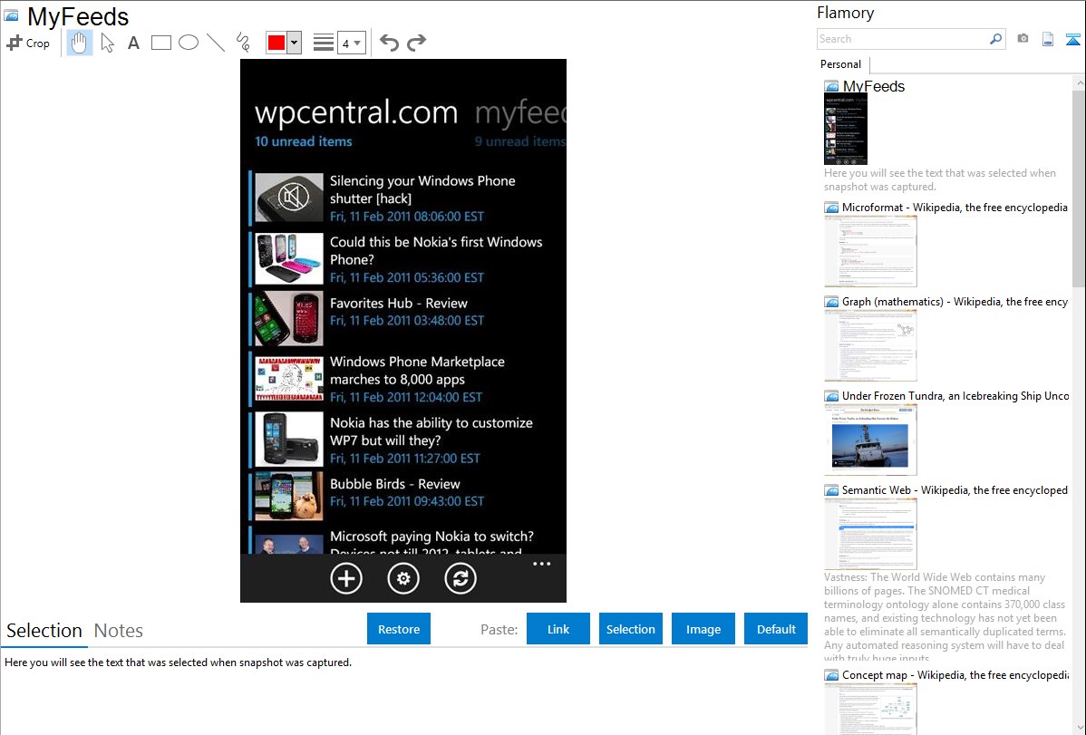Redo the annotation

416,43
